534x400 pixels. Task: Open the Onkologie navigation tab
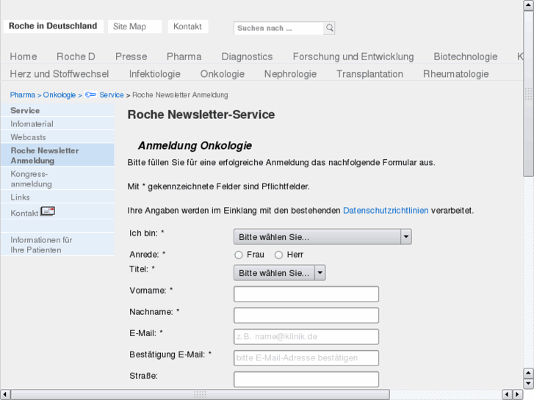[x=222, y=74]
